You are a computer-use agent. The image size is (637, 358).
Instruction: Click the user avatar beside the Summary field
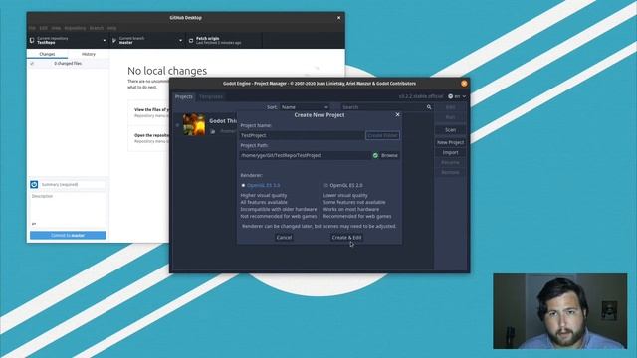click(x=34, y=185)
